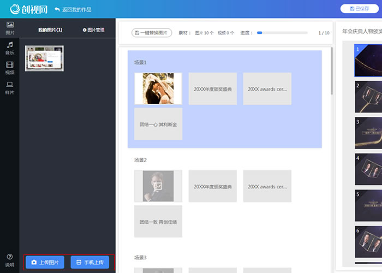Open the 说明 help icon
This screenshot has height=273, width=382.
click(10, 260)
